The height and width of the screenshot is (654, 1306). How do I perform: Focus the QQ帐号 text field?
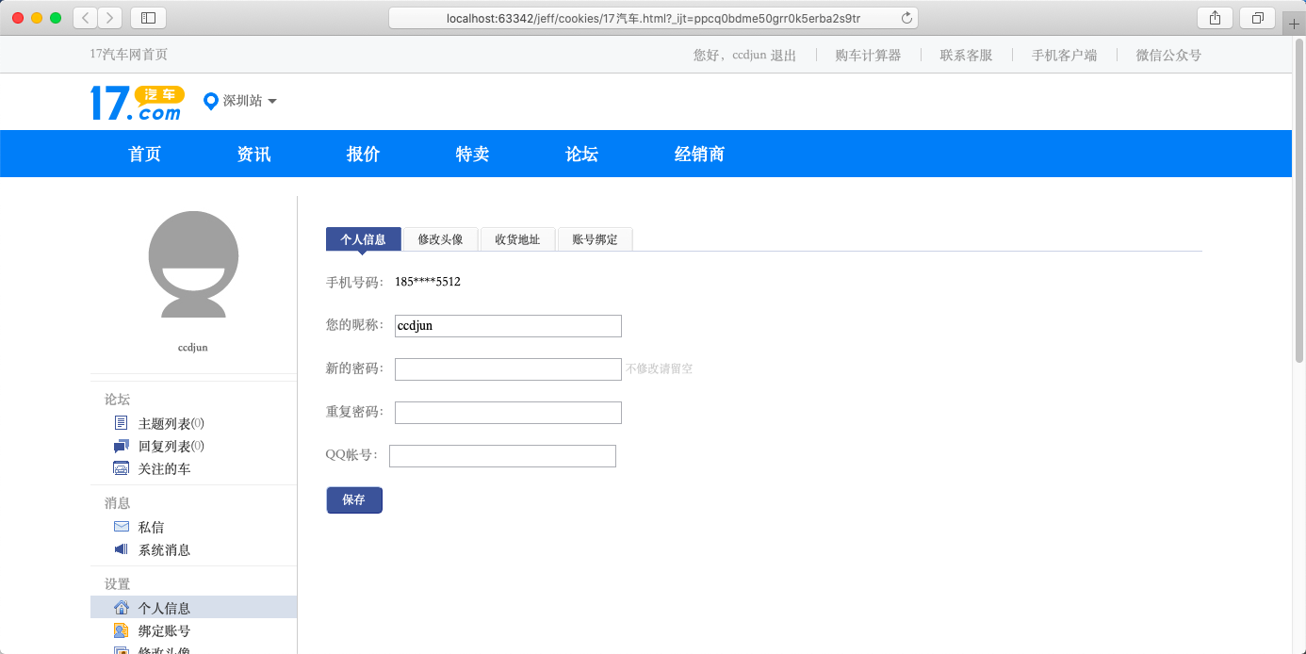pyautogui.click(x=502, y=456)
